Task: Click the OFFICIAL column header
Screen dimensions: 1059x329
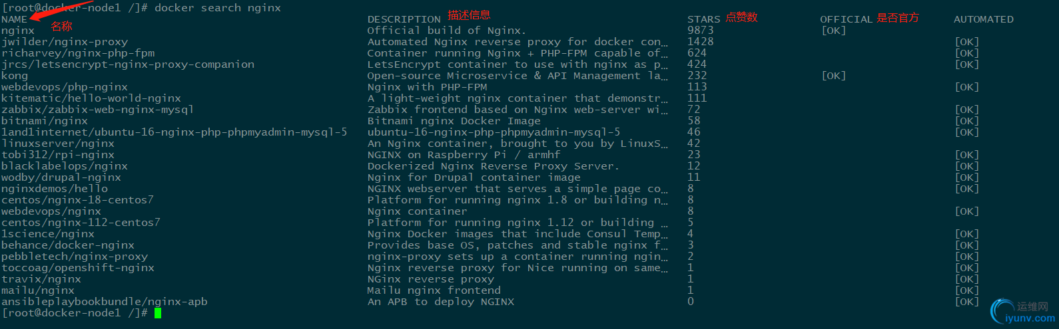Action: (x=847, y=19)
